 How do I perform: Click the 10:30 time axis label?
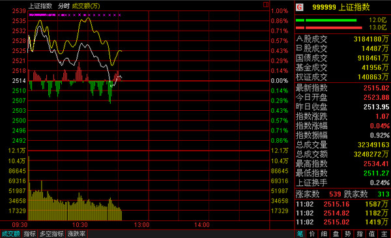(x=80, y=225)
